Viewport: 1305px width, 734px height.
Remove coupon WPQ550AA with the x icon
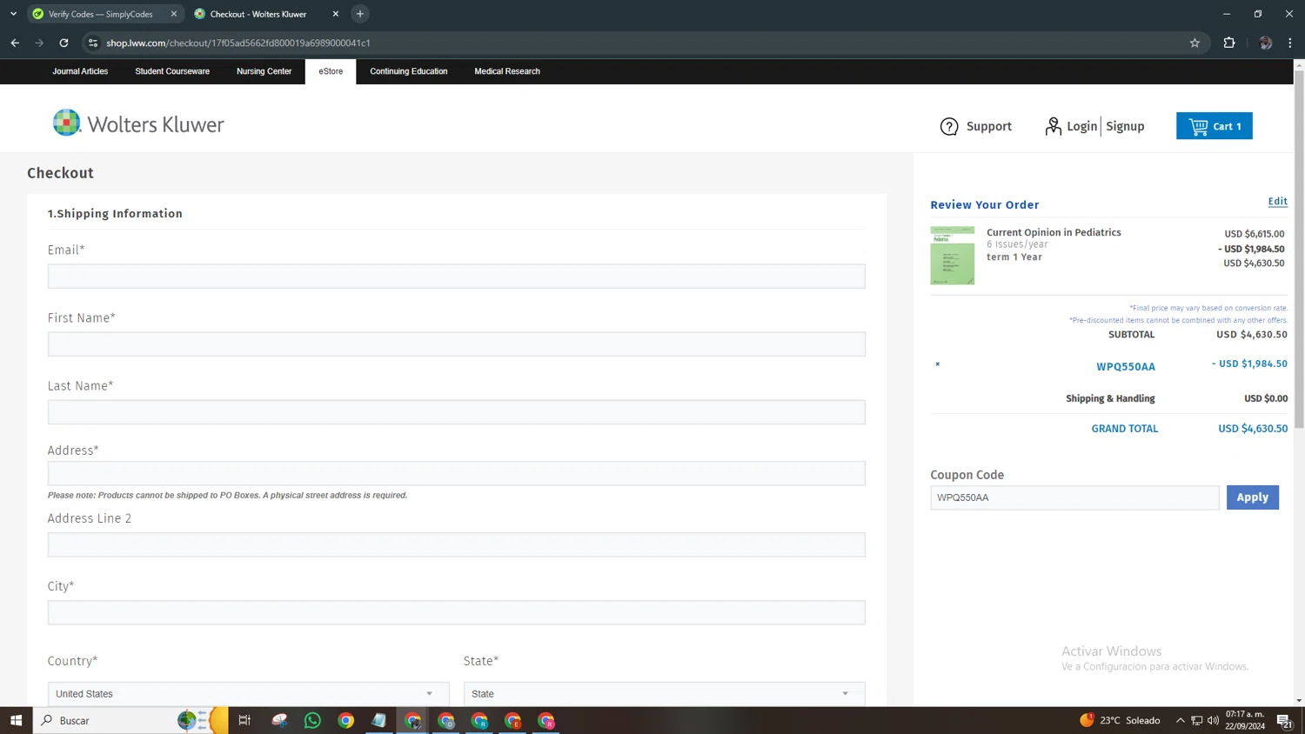937,364
